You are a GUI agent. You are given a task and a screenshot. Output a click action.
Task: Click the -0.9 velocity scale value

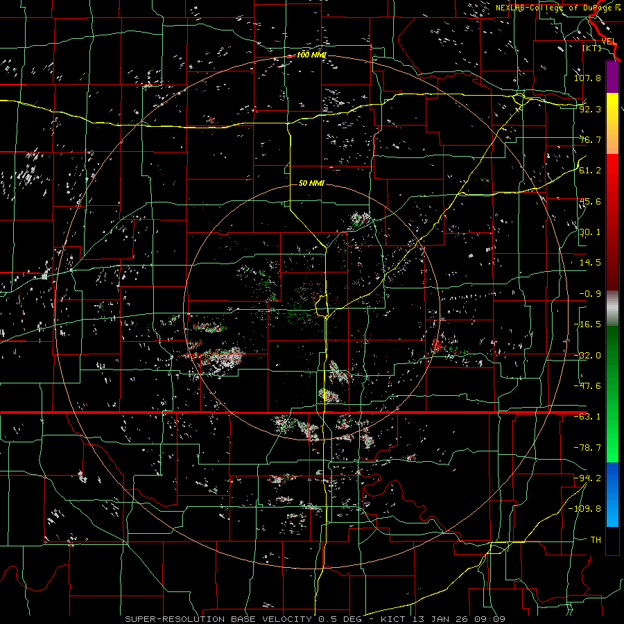pos(590,294)
